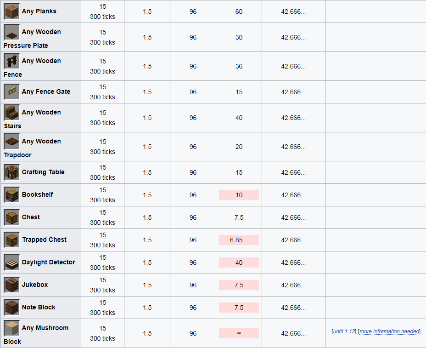The width and height of the screenshot is (426, 348).
Task: Click the Note Block icon
Action: tap(11, 308)
